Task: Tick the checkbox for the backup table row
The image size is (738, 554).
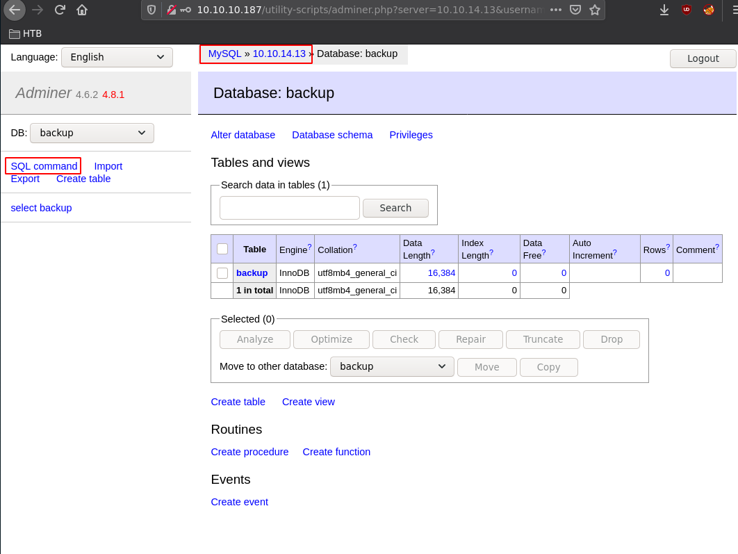Action: pyautogui.click(x=222, y=273)
